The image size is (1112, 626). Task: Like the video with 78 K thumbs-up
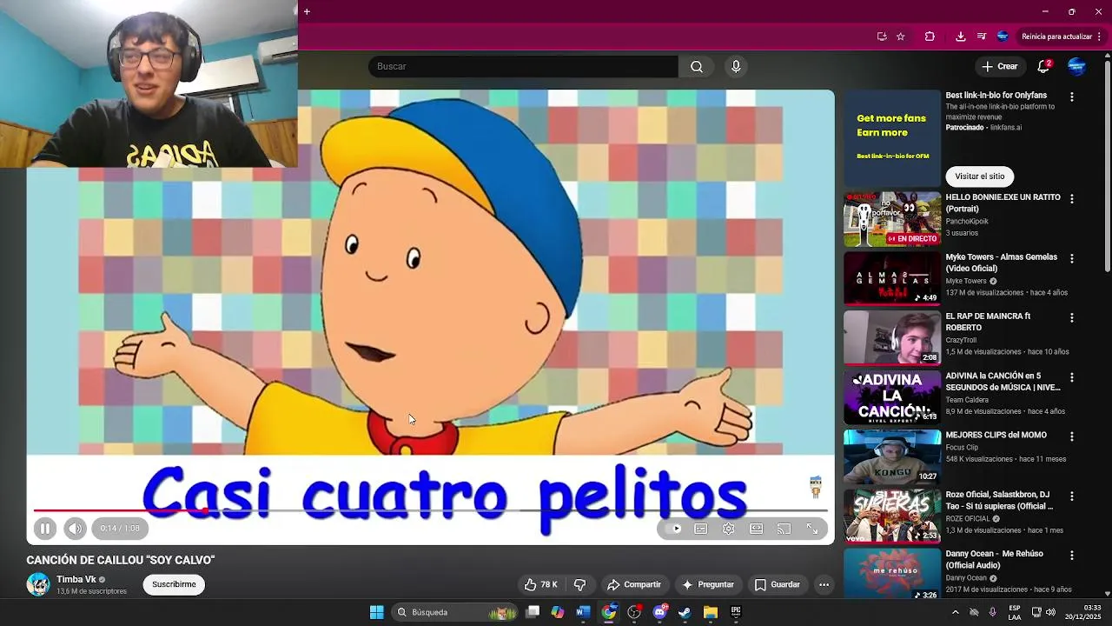click(540, 585)
